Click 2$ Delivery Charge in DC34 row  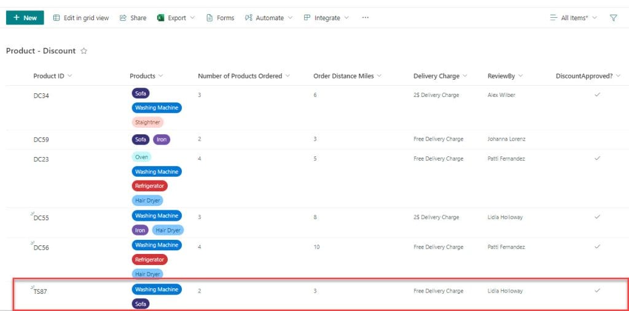point(437,95)
